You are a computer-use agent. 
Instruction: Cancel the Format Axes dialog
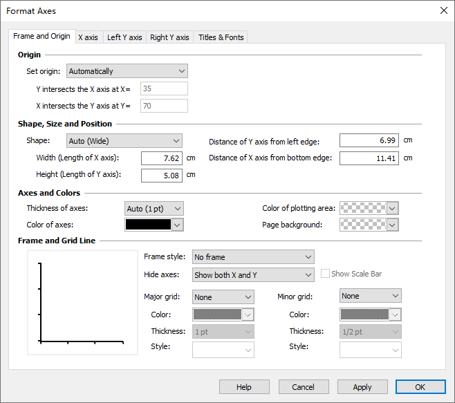[x=303, y=387]
